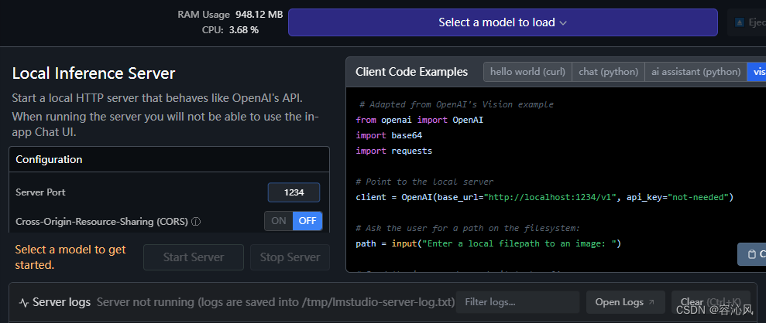The image size is (766, 323).
Task: Click the Open Logs button
Action: 625,303
